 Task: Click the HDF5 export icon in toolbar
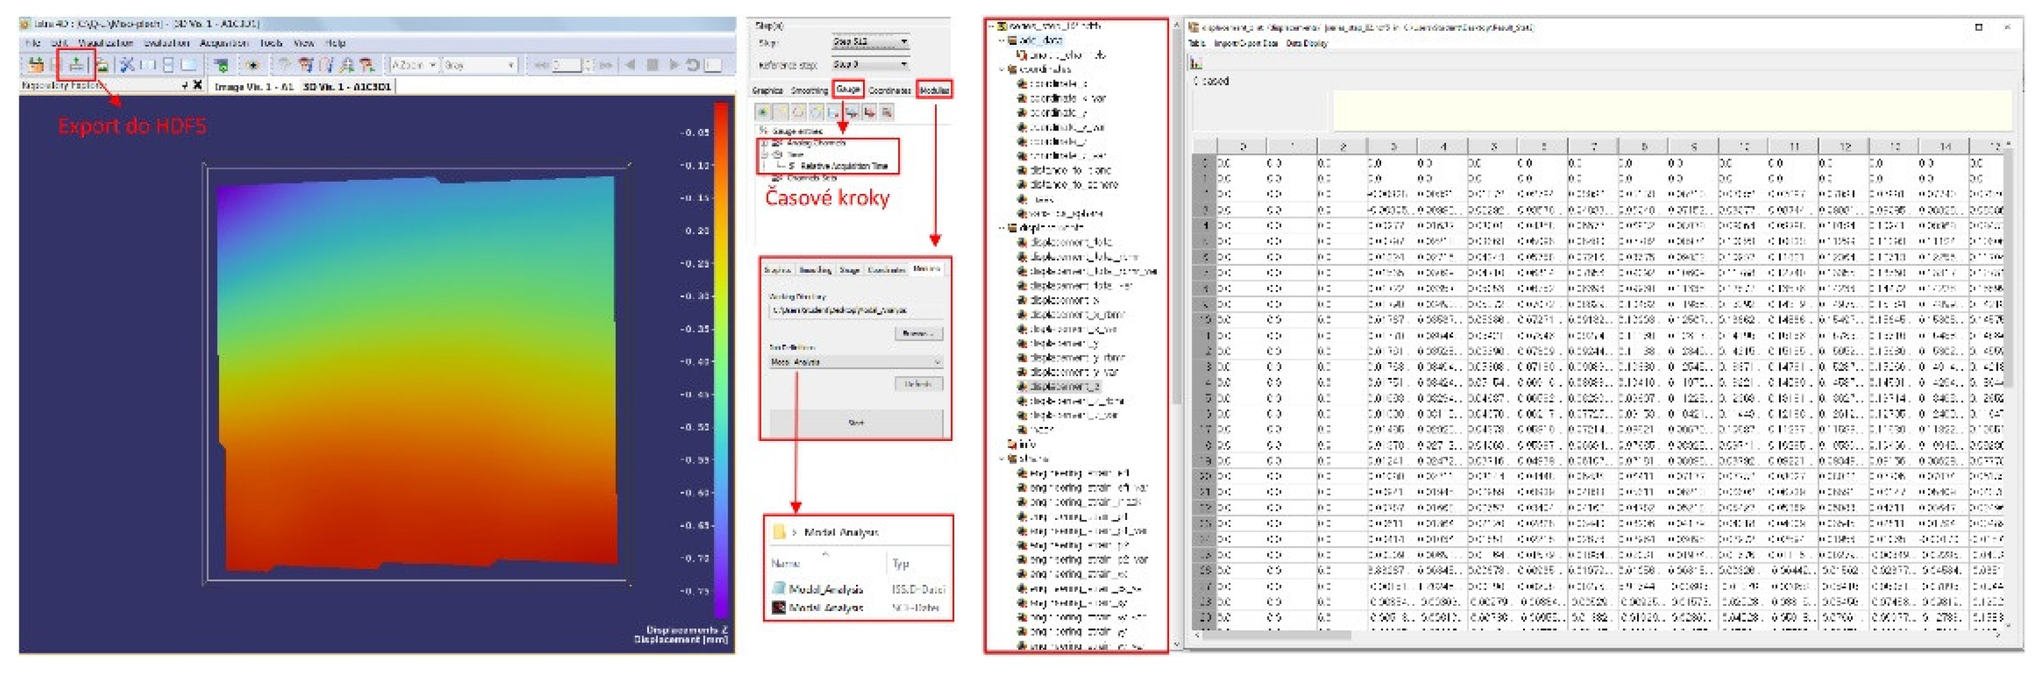coord(76,64)
